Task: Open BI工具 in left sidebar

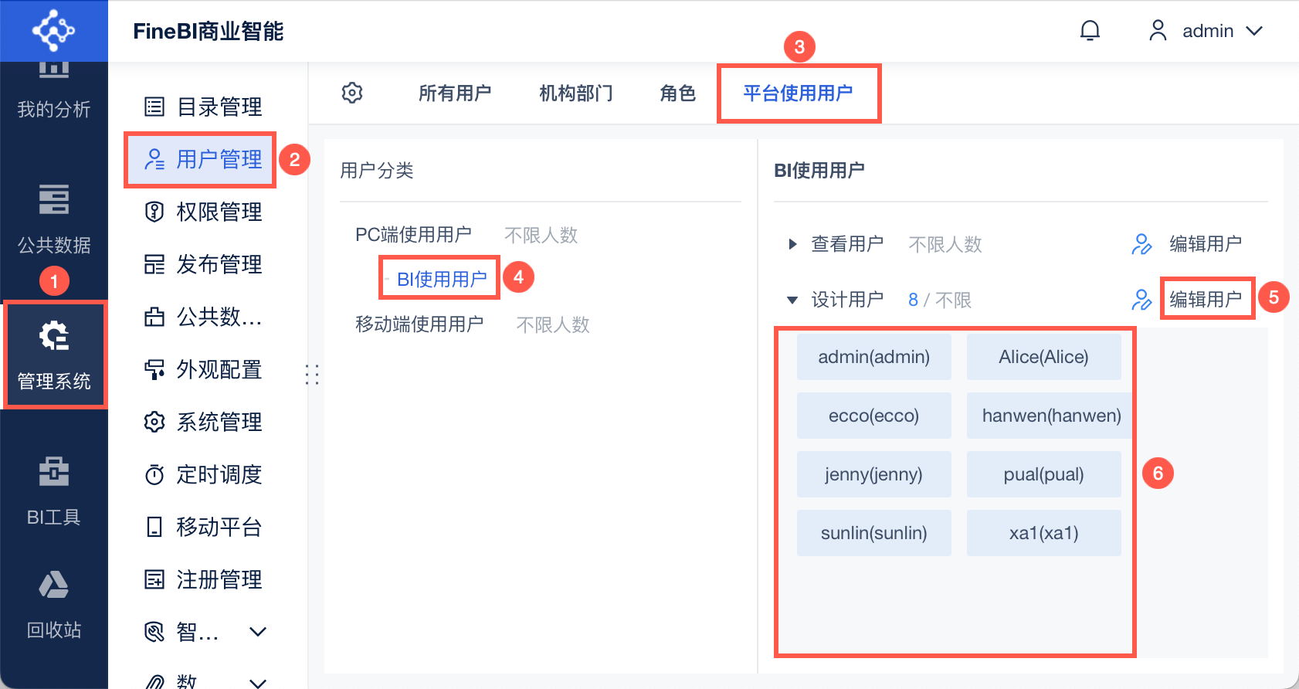Action: tap(54, 490)
